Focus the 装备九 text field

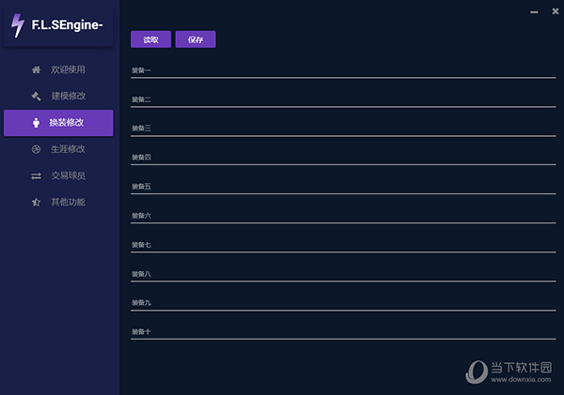[x=338, y=303]
